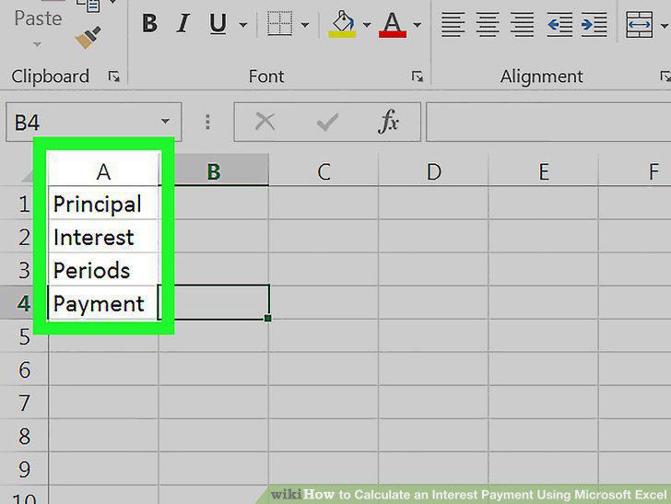Cancel formula entry X icon

265,122
